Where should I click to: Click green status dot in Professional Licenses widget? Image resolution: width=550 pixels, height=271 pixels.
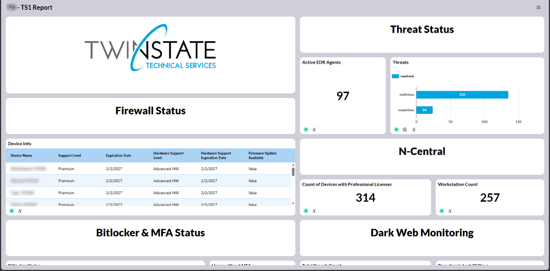305,211
